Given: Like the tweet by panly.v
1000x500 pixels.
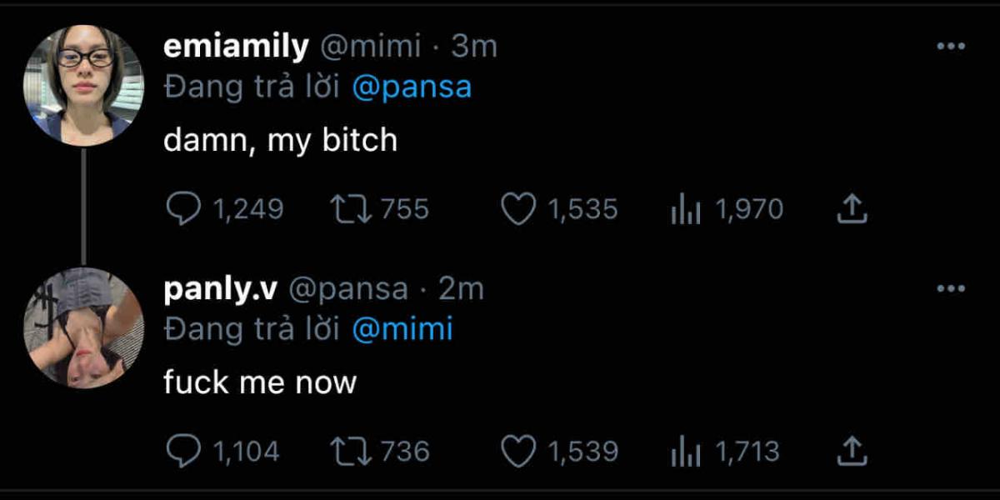Looking at the screenshot, I should (518, 452).
